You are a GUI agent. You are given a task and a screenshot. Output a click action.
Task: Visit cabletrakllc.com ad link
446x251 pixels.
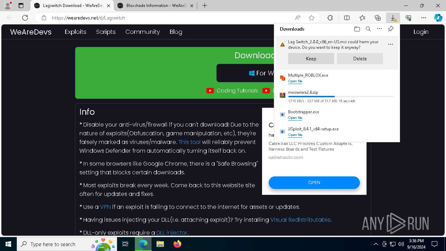pos(286,157)
